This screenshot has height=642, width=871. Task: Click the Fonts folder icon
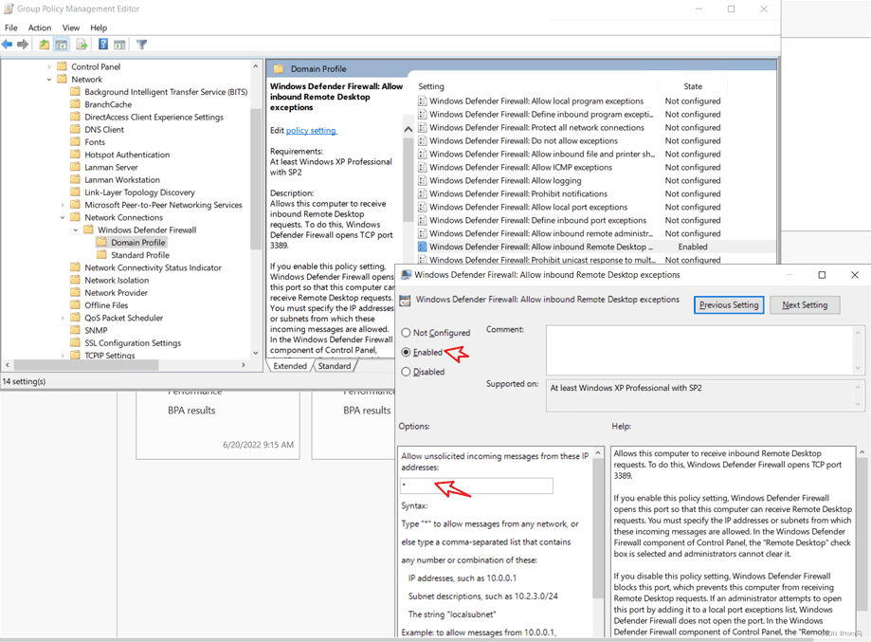[x=76, y=141]
